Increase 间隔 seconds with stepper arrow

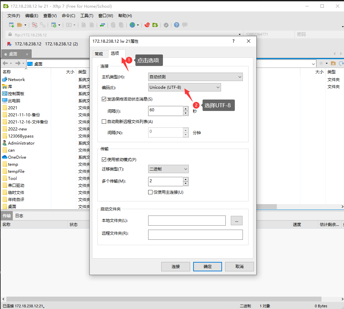pyautogui.click(x=185, y=109)
